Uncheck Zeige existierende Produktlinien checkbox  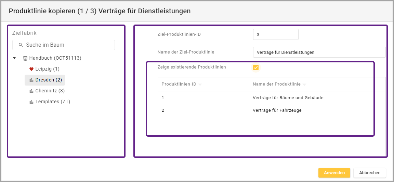coord(256,67)
